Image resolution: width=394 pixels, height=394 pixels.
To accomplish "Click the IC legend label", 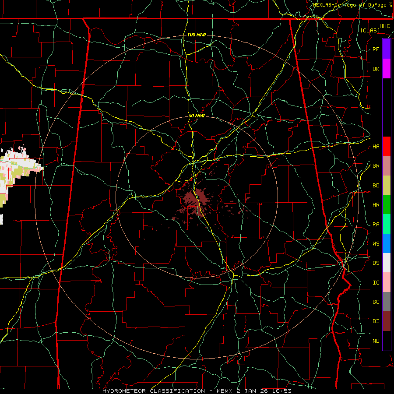I will pos(376,282).
